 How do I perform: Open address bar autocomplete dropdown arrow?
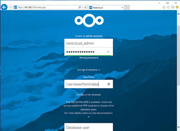click(82, 7)
